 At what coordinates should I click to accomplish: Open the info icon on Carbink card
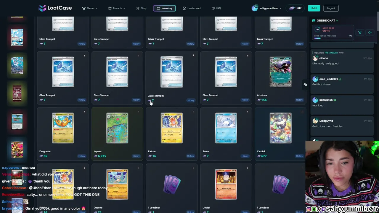[302, 112]
